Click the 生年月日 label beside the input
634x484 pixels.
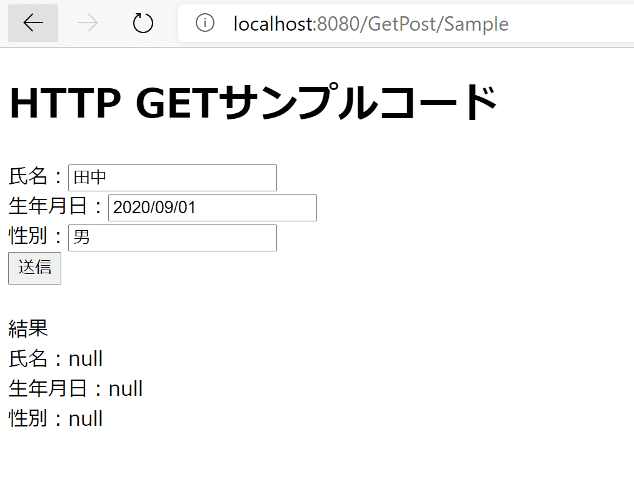click(x=48, y=207)
